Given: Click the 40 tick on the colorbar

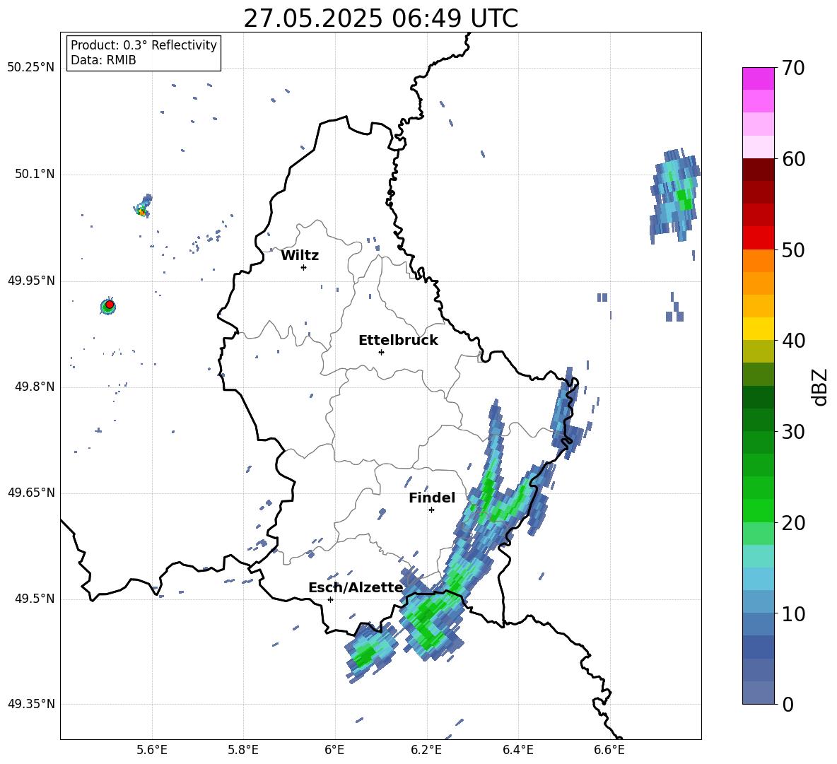Looking at the screenshot, I should point(793,341).
